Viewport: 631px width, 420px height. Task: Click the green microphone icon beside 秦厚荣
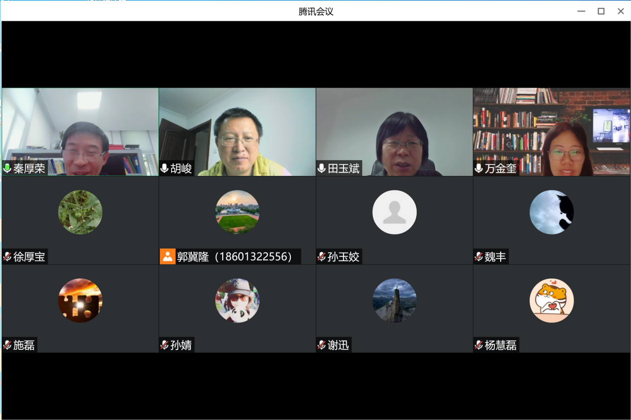point(7,168)
